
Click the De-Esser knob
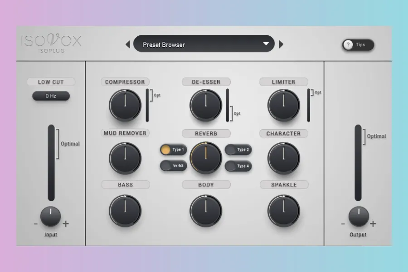tap(206, 106)
